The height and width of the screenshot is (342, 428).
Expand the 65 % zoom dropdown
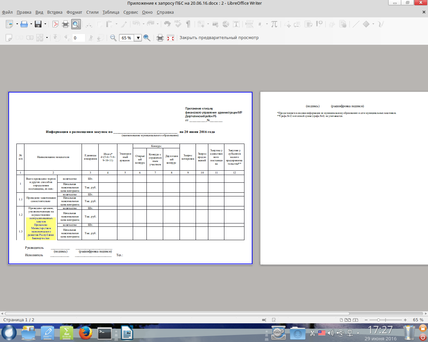coord(138,38)
